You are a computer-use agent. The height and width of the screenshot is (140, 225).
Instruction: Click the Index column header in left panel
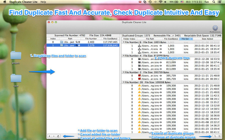pyautogui.click(x=53, y=39)
